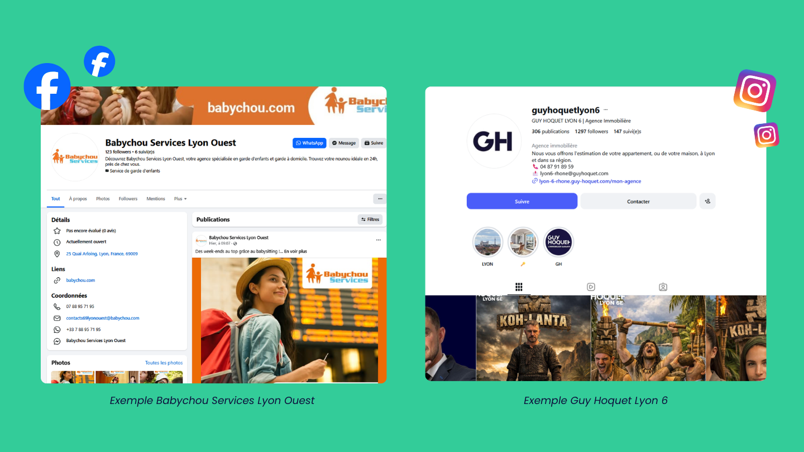
Task: Select the Reels tab icon
Action: pos(591,287)
